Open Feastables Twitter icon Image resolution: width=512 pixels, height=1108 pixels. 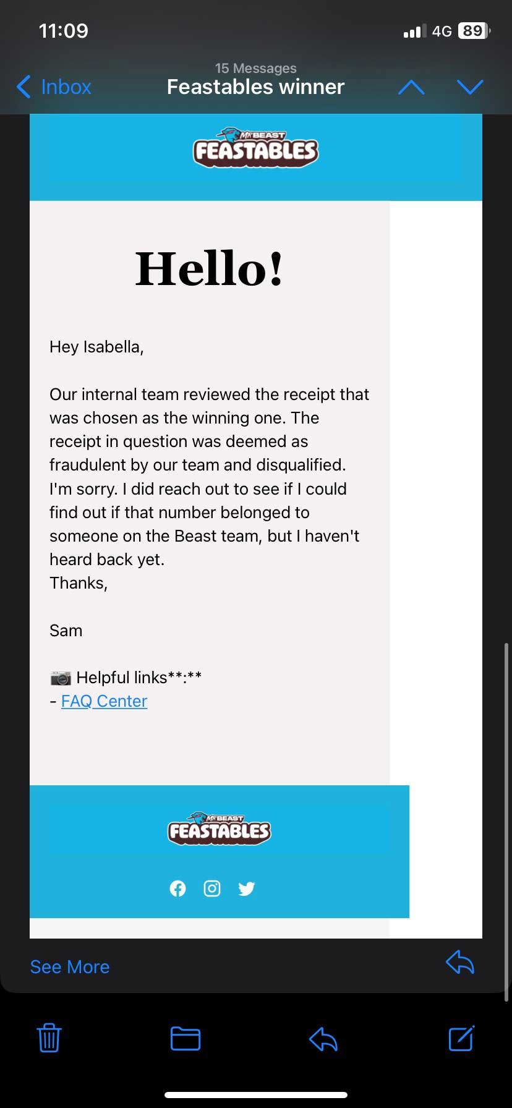pos(246,888)
